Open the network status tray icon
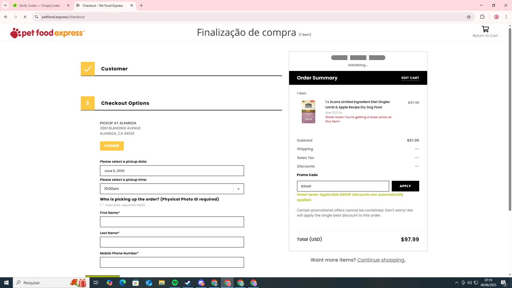The width and height of the screenshot is (512, 288). click(476, 283)
